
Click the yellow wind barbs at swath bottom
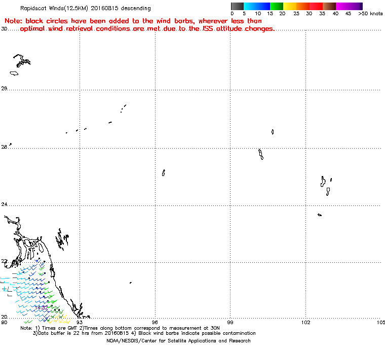59,320
